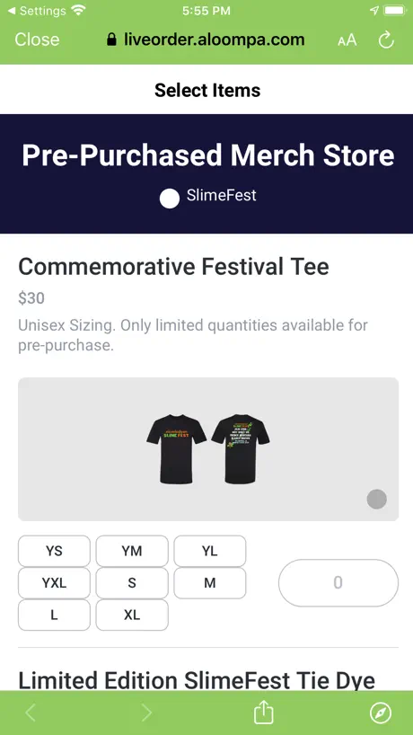Tap the browser forward arrow
The height and width of the screenshot is (735, 413).
pyautogui.click(x=147, y=713)
